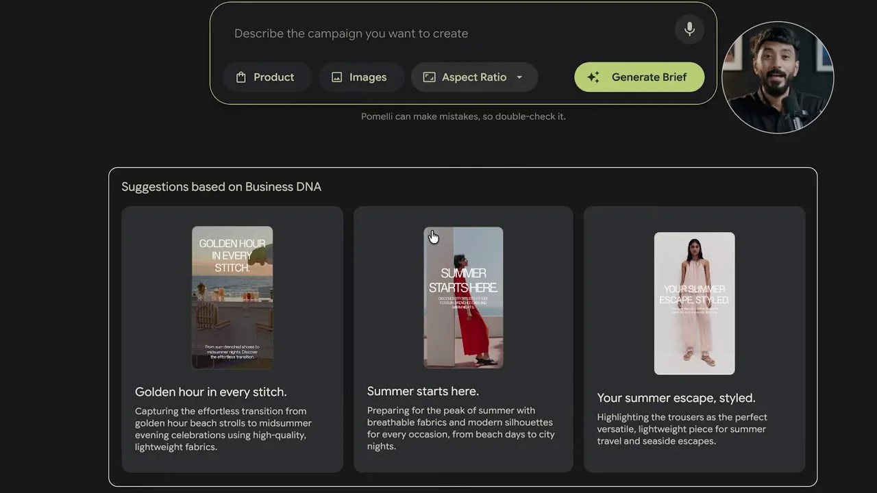Click the presenter webcam circle overlay
The image size is (877, 493).
[x=778, y=77]
